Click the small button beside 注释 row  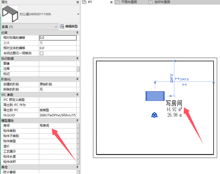pos(78,69)
